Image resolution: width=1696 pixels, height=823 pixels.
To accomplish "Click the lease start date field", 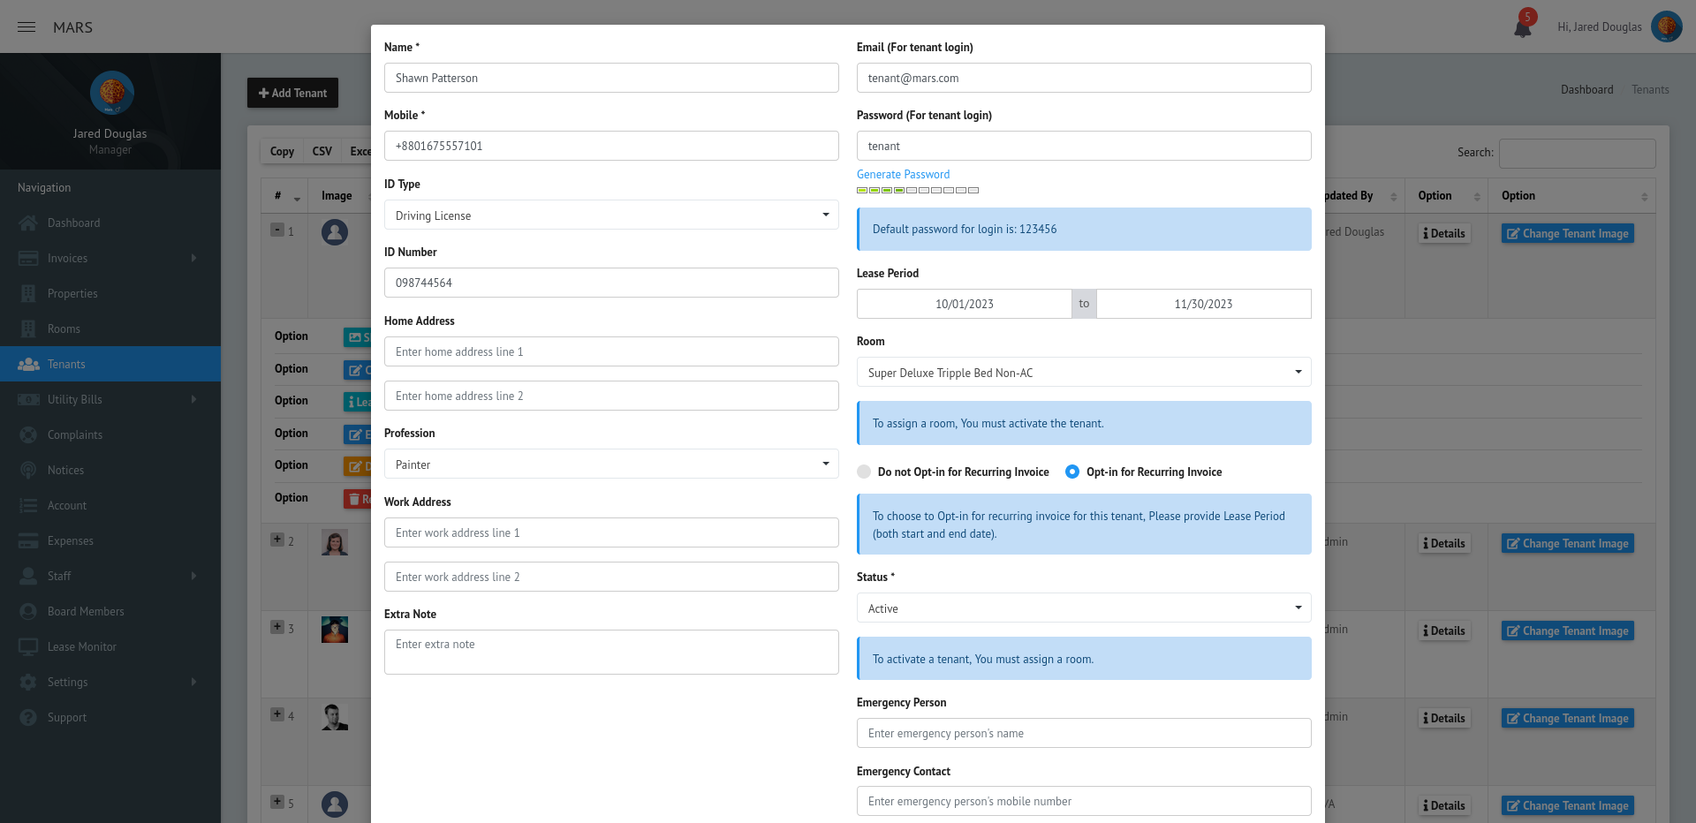I will 964,304.
